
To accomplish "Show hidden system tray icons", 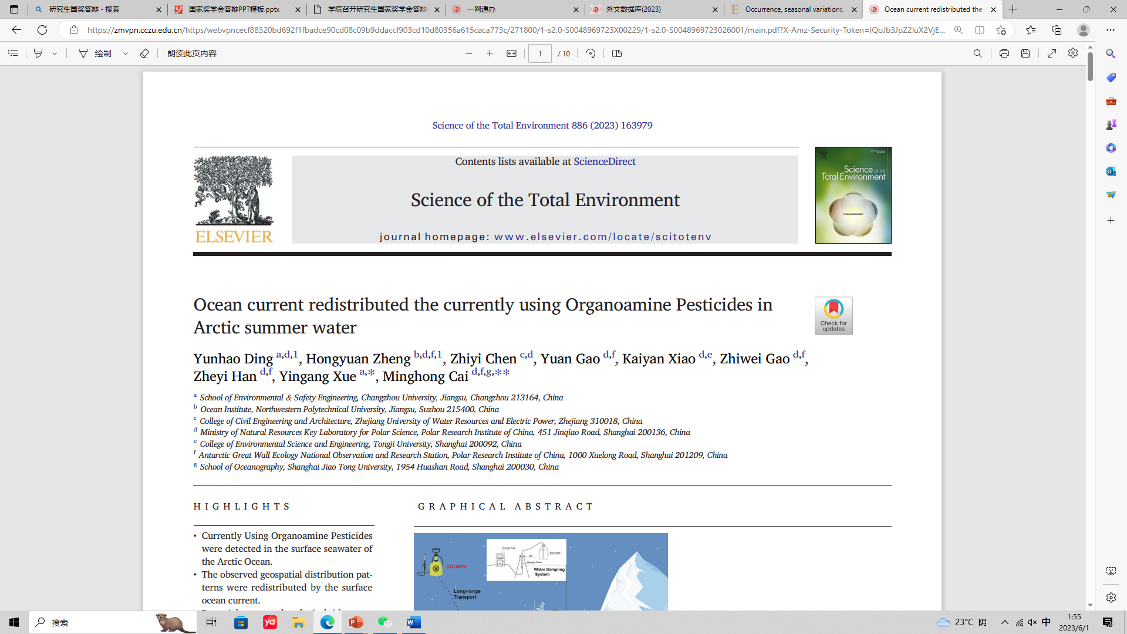I will click(x=1004, y=622).
